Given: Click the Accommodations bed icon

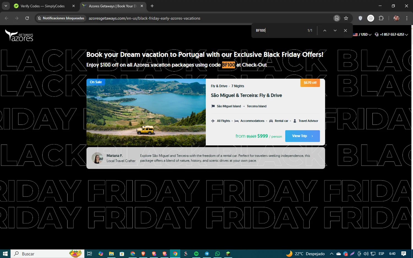Looking at the screenshot, I should pyautogui.click(x=237, y=121).
